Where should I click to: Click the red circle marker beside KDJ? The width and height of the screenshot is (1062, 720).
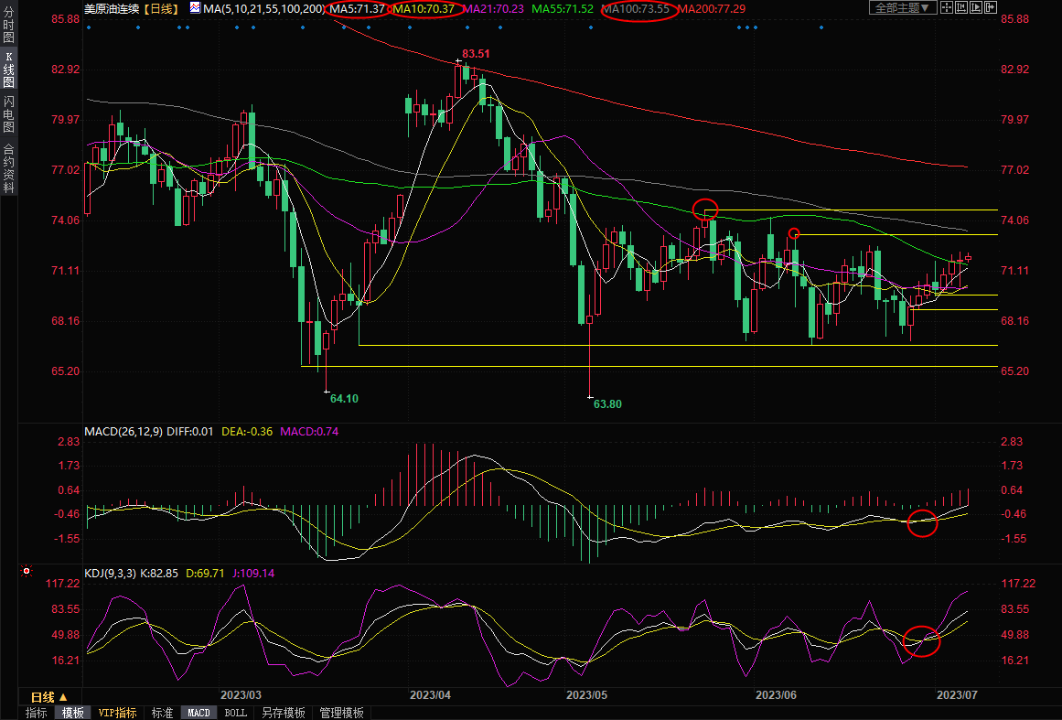click(27, 572)
